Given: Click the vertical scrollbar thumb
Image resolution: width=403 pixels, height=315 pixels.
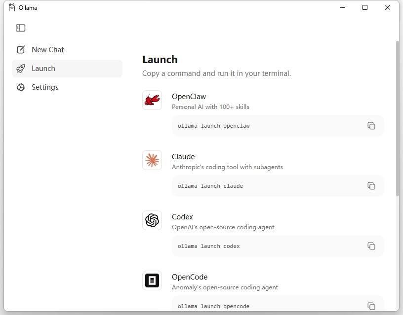Looking at the screenshot, I should (398, 118).
